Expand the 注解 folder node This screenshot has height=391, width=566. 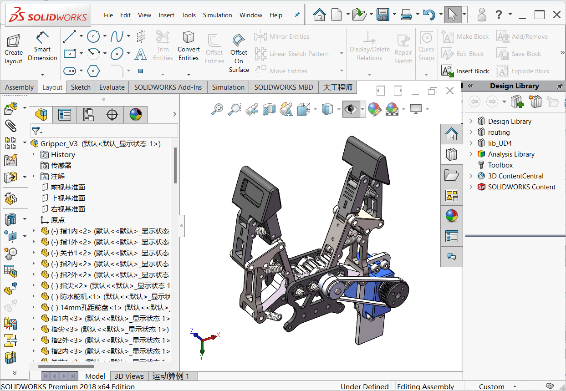33,176
